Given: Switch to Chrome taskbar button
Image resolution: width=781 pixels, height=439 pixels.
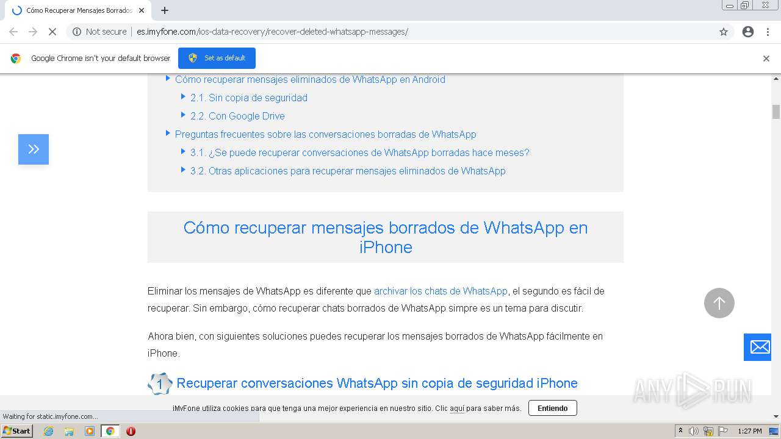Looking at the screenshot, I should pyautogui.click(x=110, y=431).
